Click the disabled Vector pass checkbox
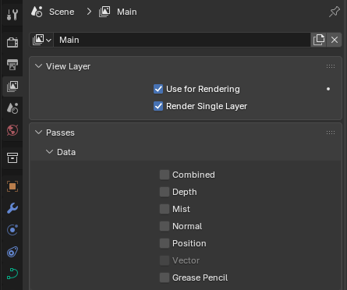This screenshot has width=347, height=290. pos(165,260)
